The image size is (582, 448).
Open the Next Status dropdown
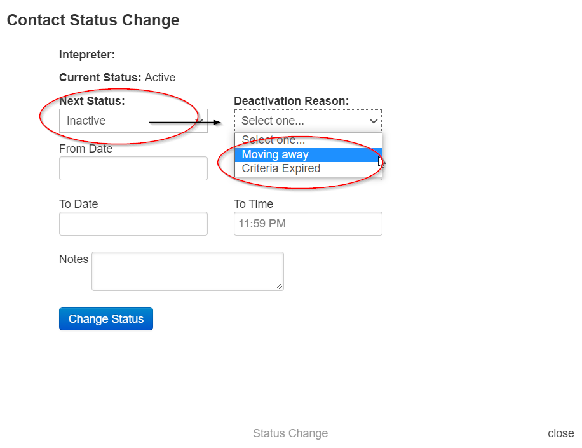pos(133,121)
